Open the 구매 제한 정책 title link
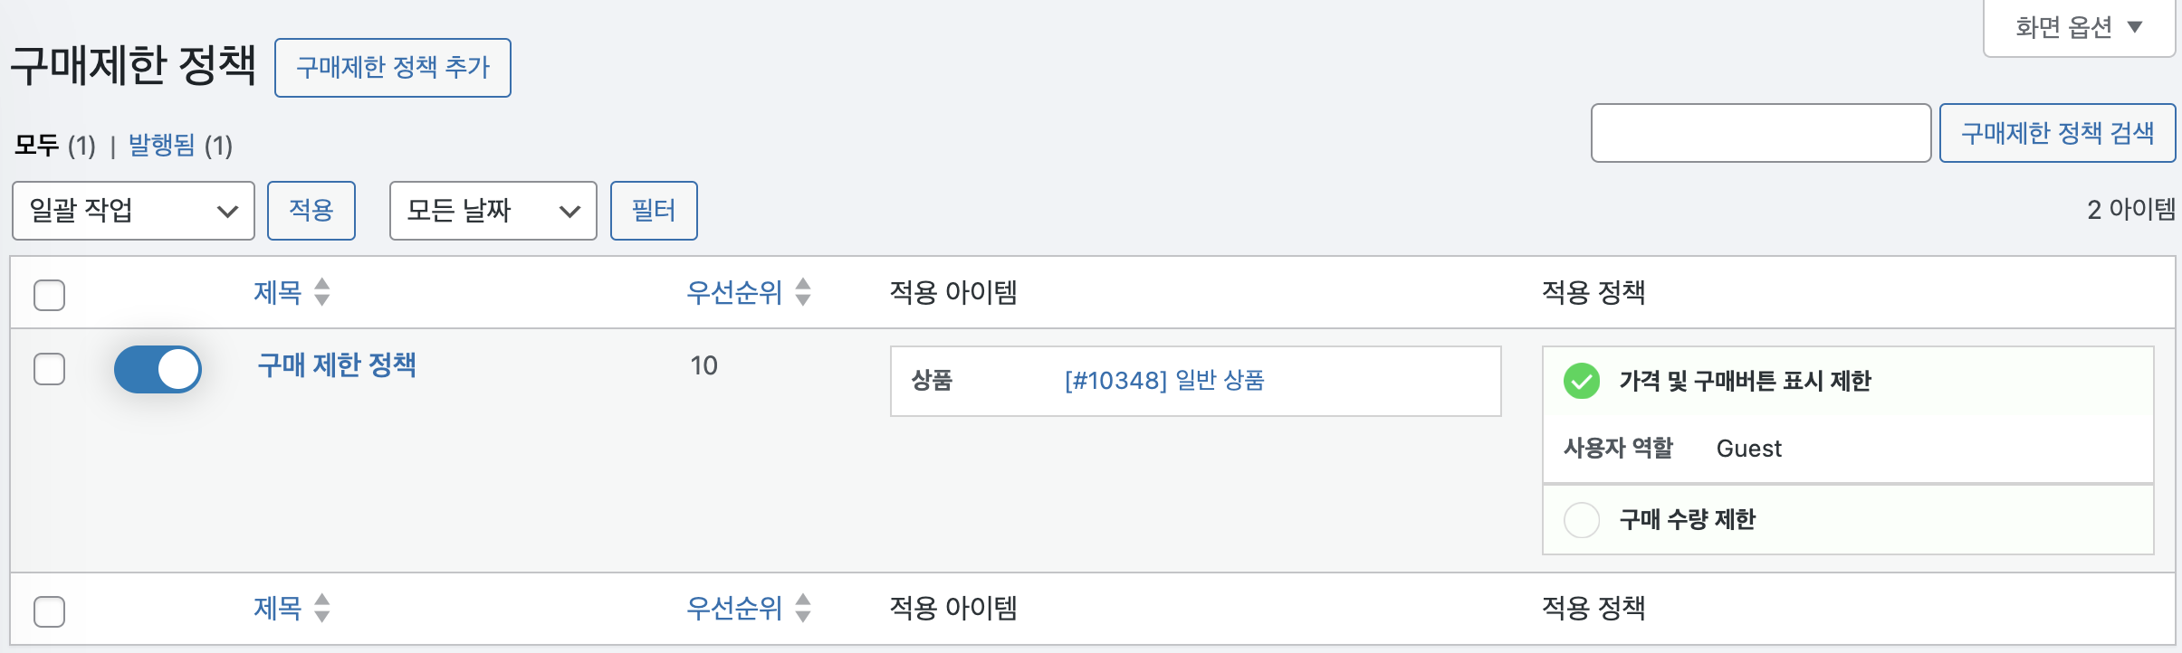 tap(337, 364)
